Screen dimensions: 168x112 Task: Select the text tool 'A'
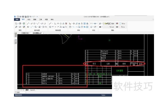coord(28,27)
